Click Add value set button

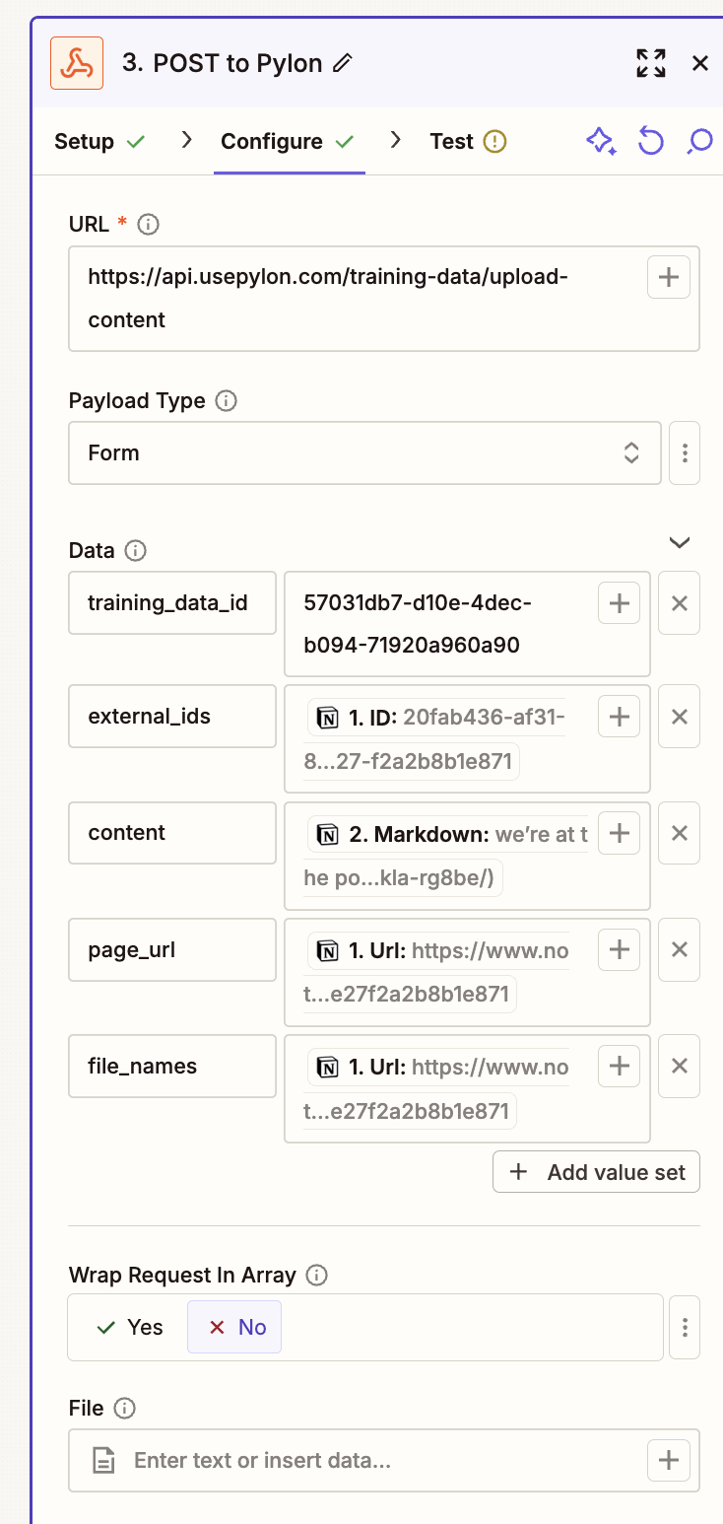tap(596, 1172)
